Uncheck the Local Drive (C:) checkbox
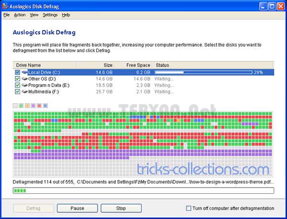This screenshot has width=287, height=219. click(18, 72)
